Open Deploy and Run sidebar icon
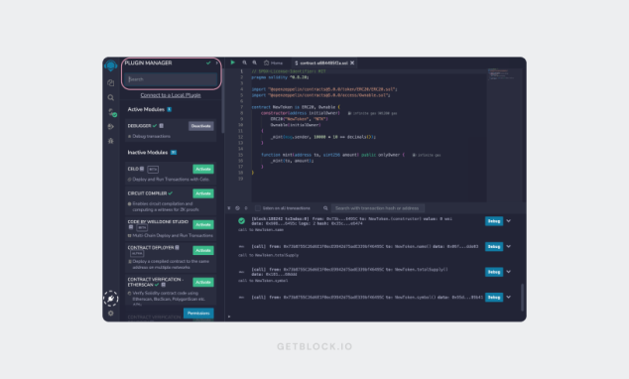Image resolution: width=629 pixels, height=379 pixels. pyautogui.click(x=111, y=127)
